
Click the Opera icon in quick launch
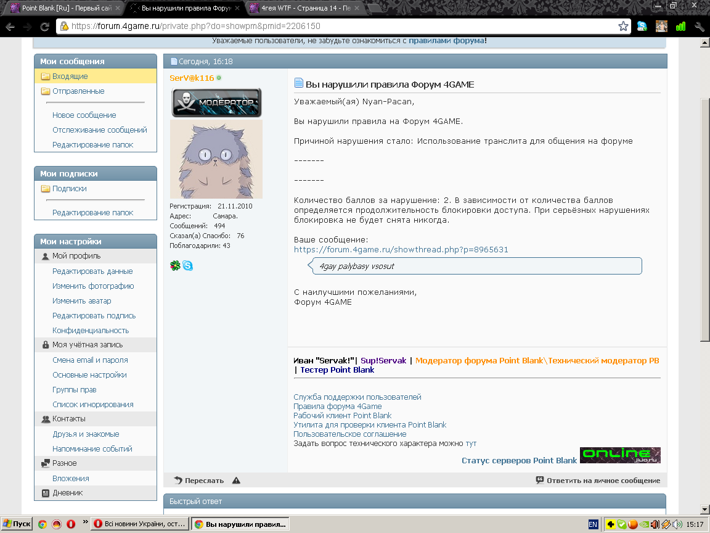[71, 524]
